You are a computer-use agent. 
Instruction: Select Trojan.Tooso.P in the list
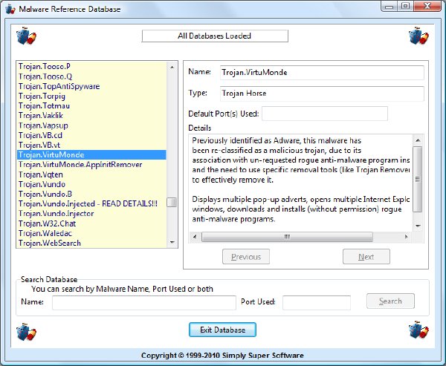(x=91, y=67)
